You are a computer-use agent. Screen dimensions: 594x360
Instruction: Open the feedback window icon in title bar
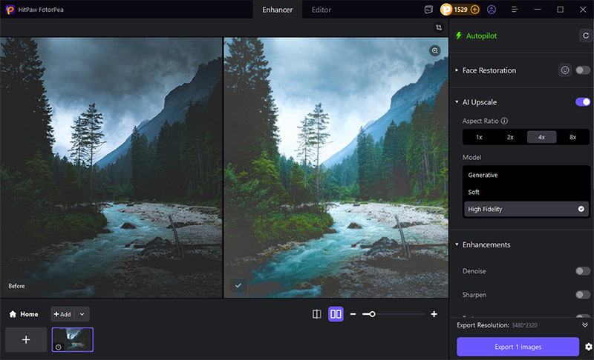pyautogui.click(x=428, y=10)
